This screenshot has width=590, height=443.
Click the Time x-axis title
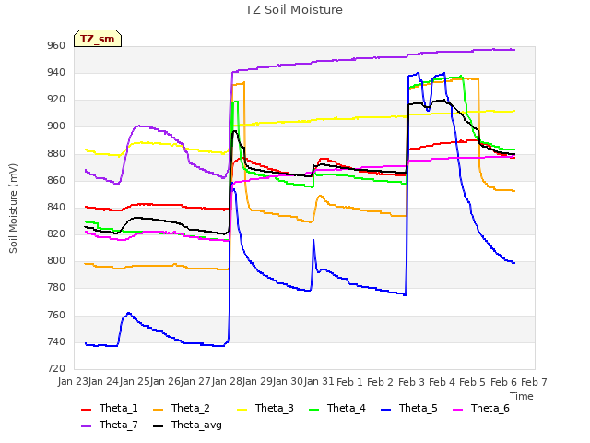coord(522,396)
